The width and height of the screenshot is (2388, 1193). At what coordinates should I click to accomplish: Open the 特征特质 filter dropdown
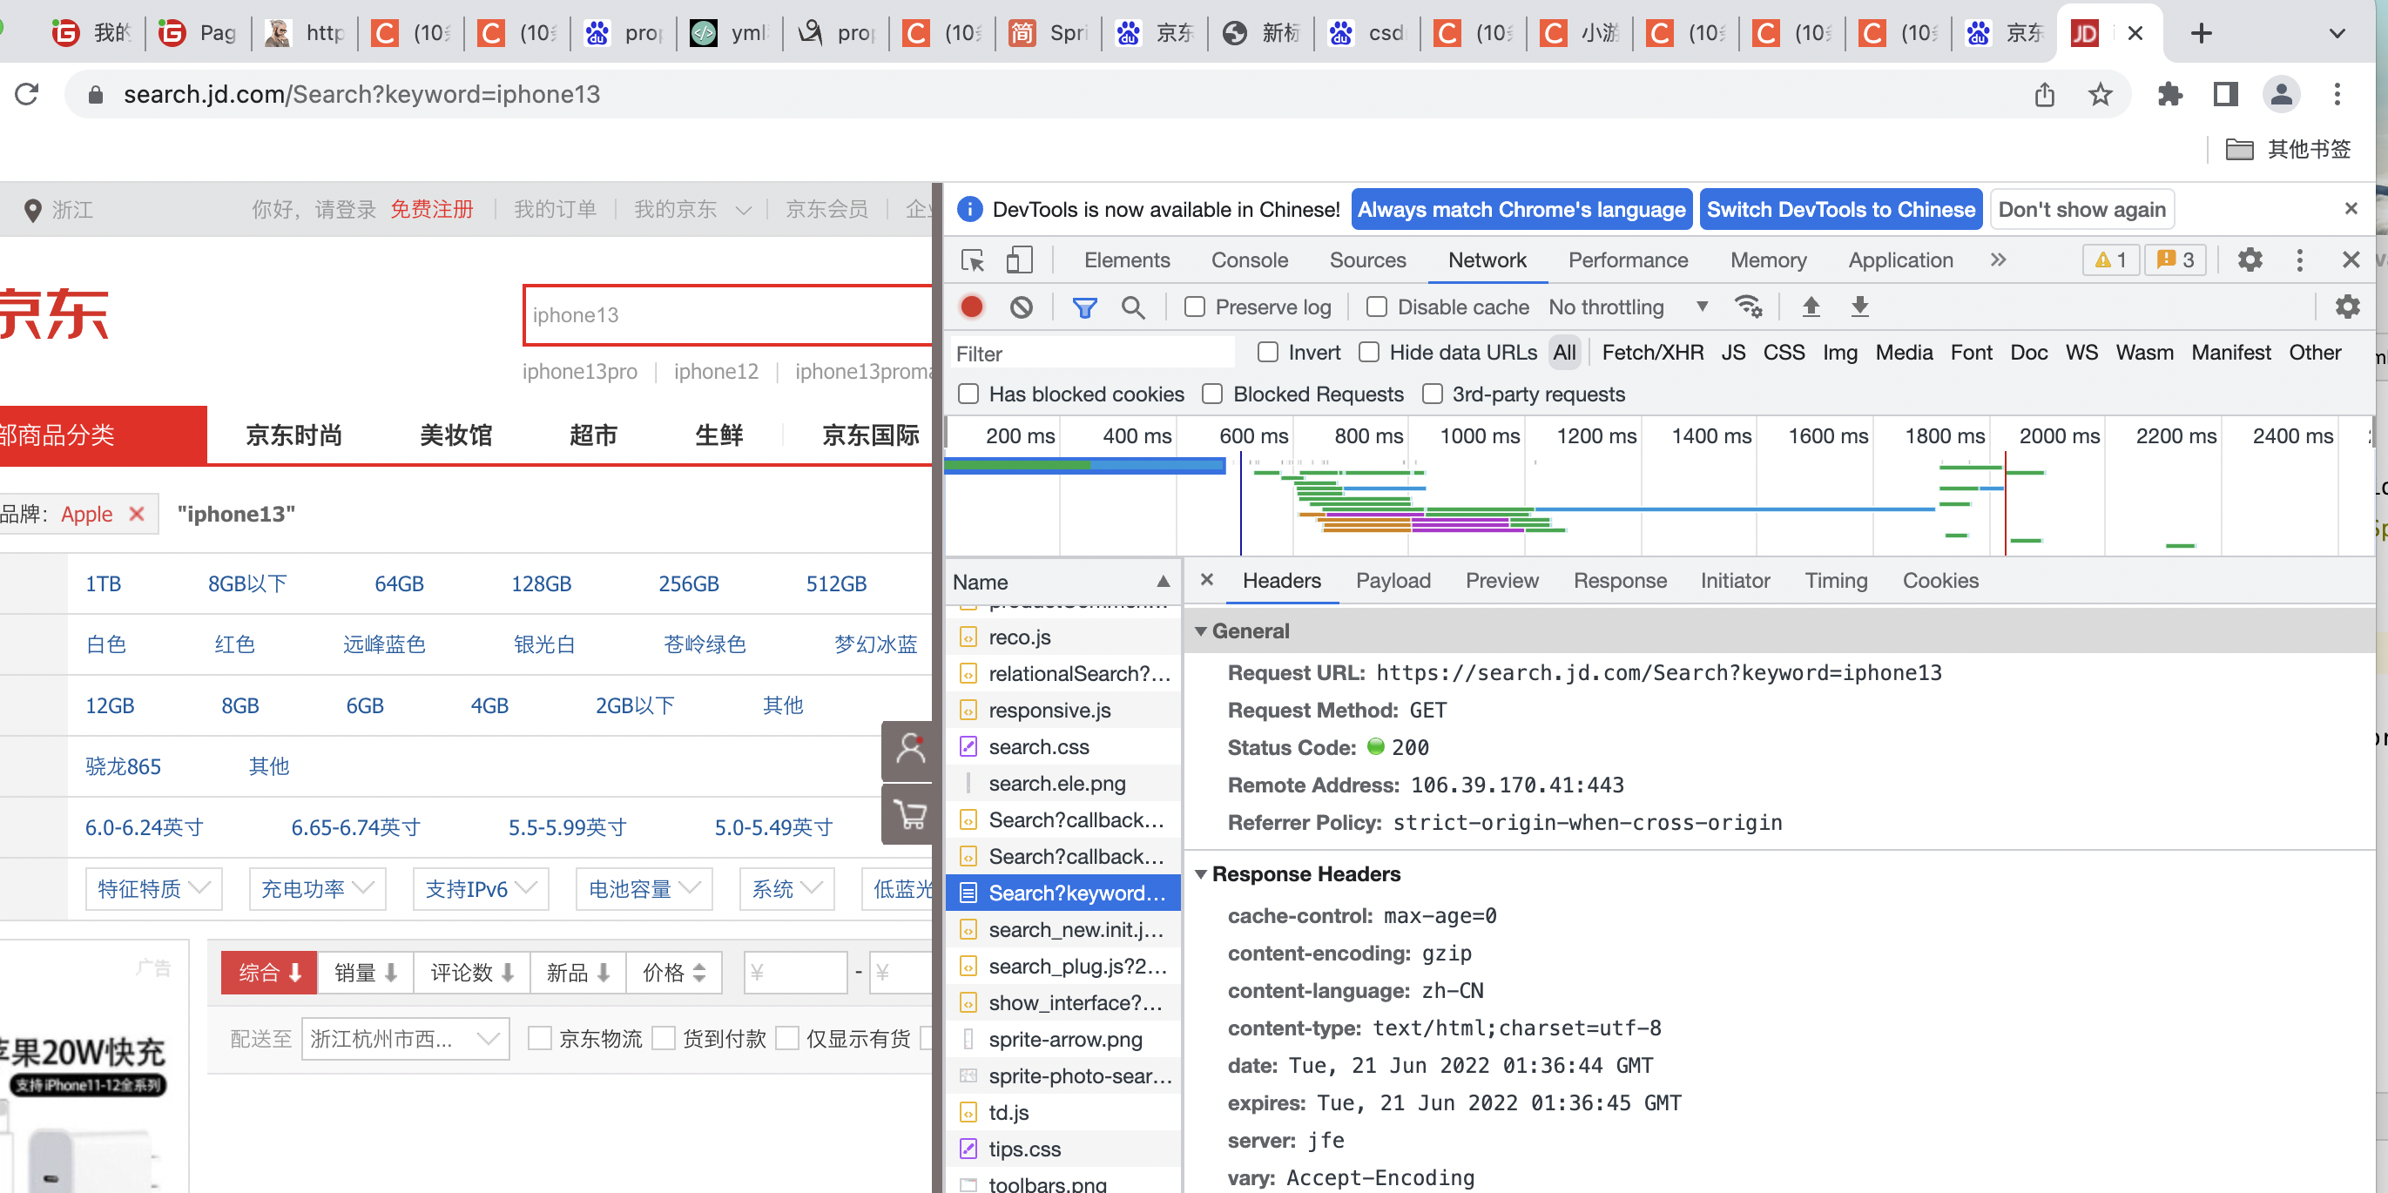[154, 889]
